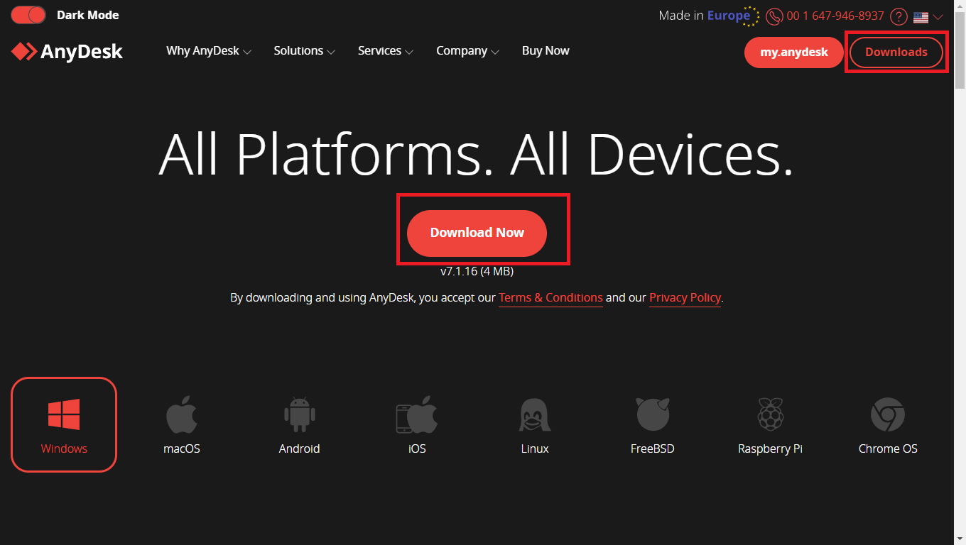Screen dimensions: 966x545
Task: Go to Buy Now page
Action: coord(546,51)
